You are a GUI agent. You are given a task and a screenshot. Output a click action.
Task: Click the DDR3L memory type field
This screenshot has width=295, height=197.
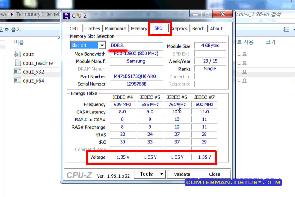click(x=136, y=46)
